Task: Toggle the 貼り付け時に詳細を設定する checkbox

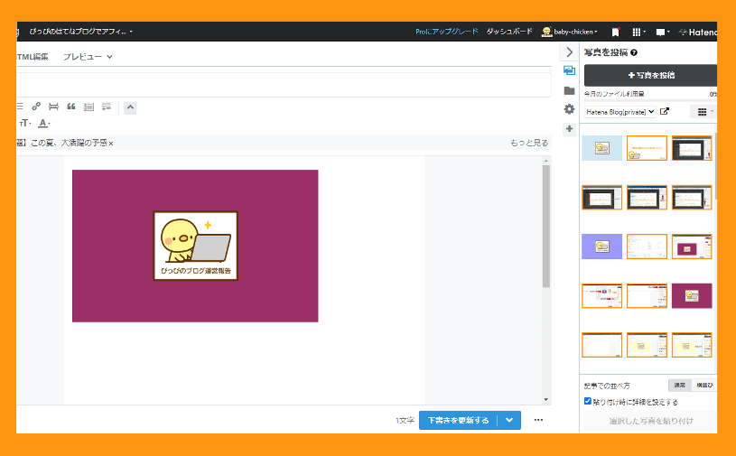Action: (588, 401)
